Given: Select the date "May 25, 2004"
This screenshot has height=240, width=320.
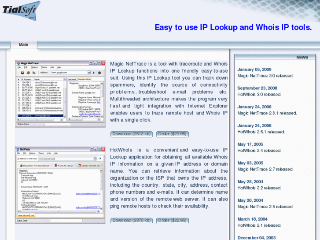Looking at the screenshot, I should 250,182.
